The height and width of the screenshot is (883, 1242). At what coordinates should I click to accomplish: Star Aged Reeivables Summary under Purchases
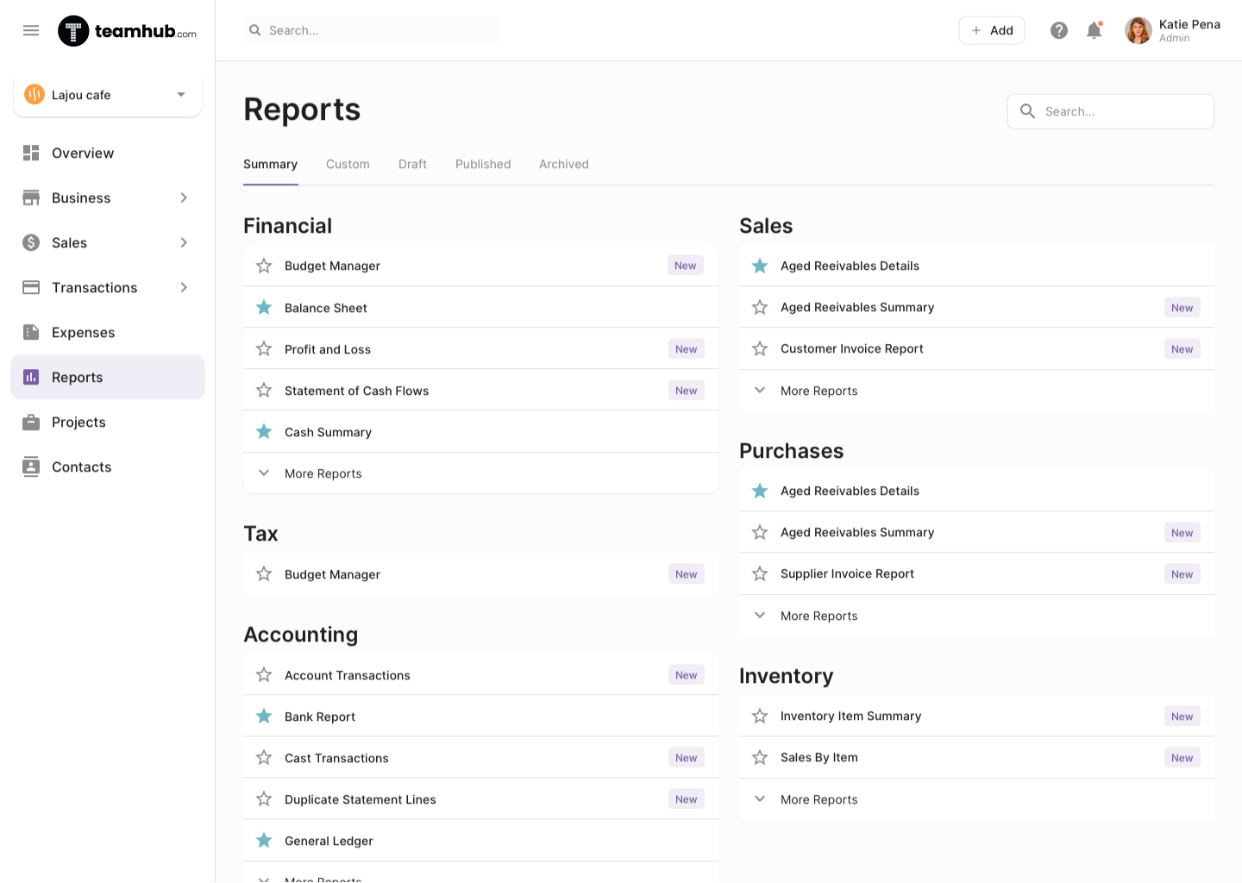pyautogui.click(x=760, y=532)
